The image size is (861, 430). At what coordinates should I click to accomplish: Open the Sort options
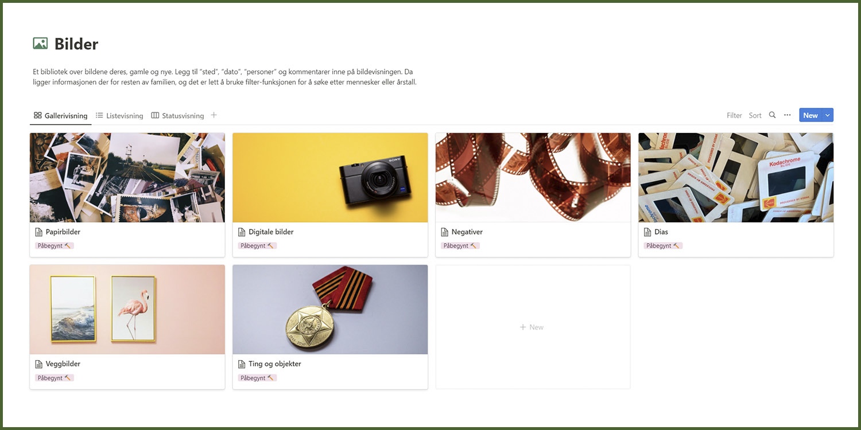[755, 115]
